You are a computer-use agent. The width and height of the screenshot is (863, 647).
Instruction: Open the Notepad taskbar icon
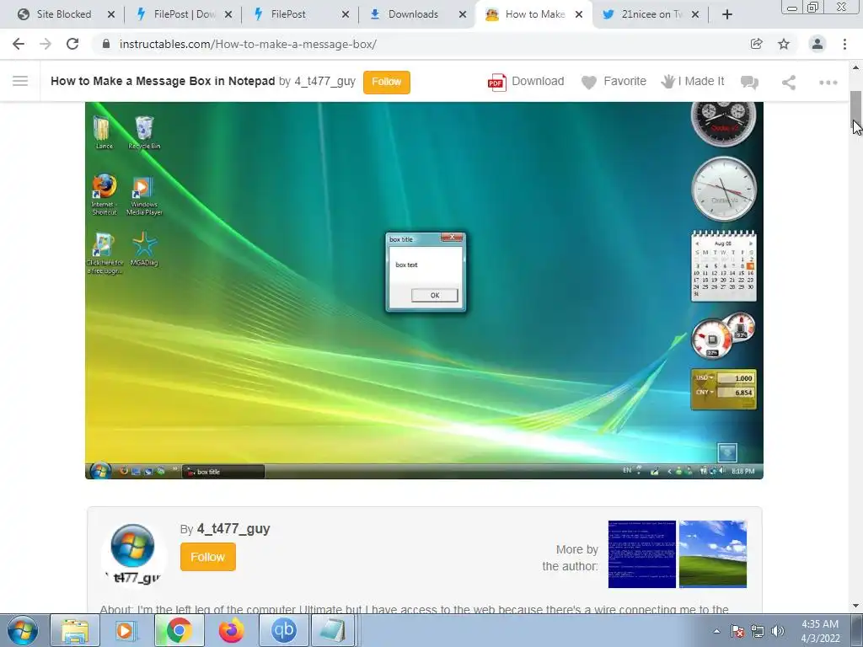[x=333, y=630]
